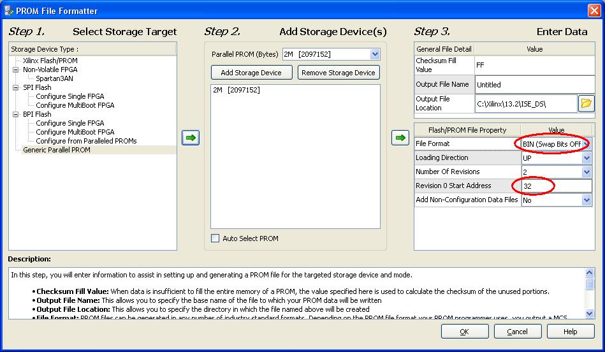This screenshot has height=352, width=605.
Task: Click the description scrollbar down arrow
Action: pyautogui.click(x=589, y=313)
